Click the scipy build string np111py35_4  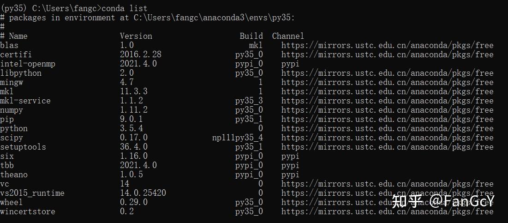[x=238, y=138]
